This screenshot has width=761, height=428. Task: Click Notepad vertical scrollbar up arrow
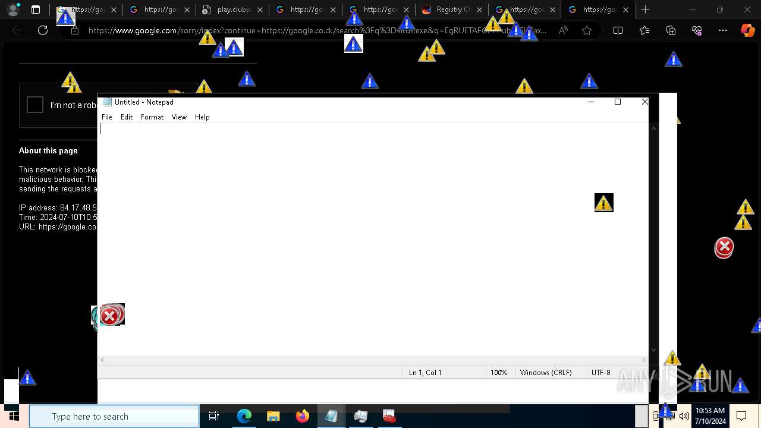coord(653,128)
